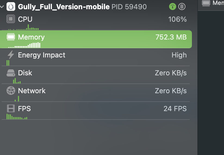Click the green debug gauge icon

click(173, 7)
